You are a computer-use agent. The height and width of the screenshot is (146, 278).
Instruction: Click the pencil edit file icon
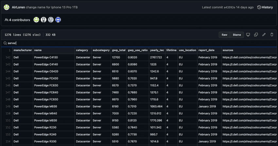click(x=264, y=35)
